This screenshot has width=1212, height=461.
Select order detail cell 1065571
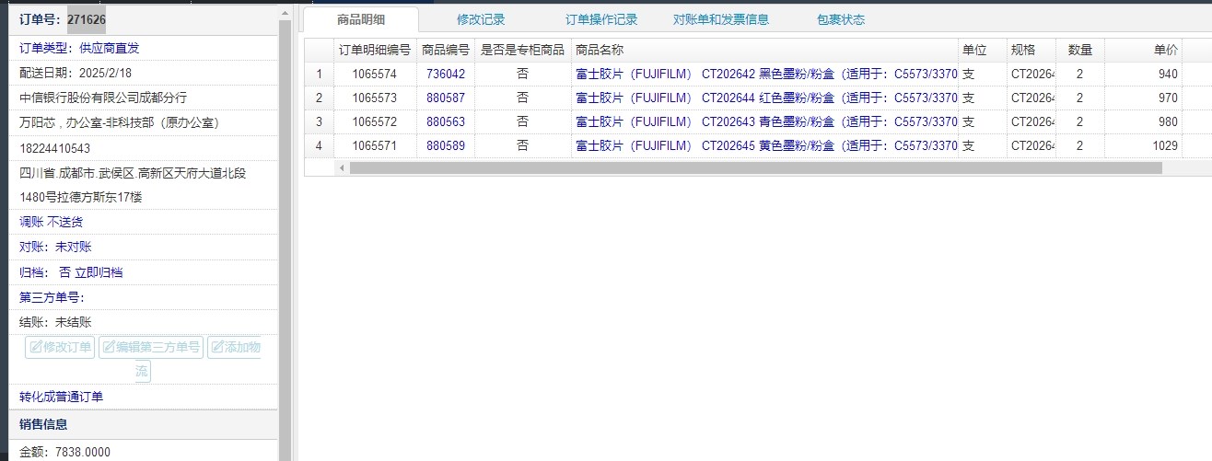(x=375, y=145)
